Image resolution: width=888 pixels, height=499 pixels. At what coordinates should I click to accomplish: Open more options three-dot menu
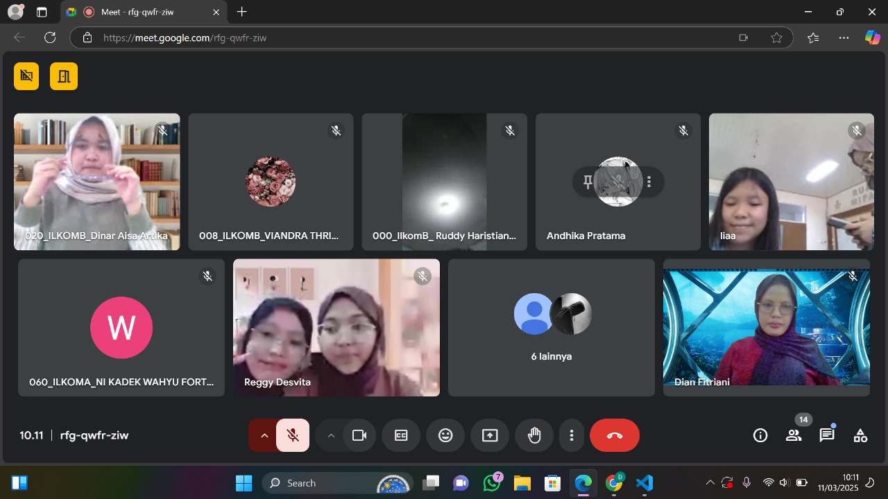pyautogui.click(x=572, y=435)
